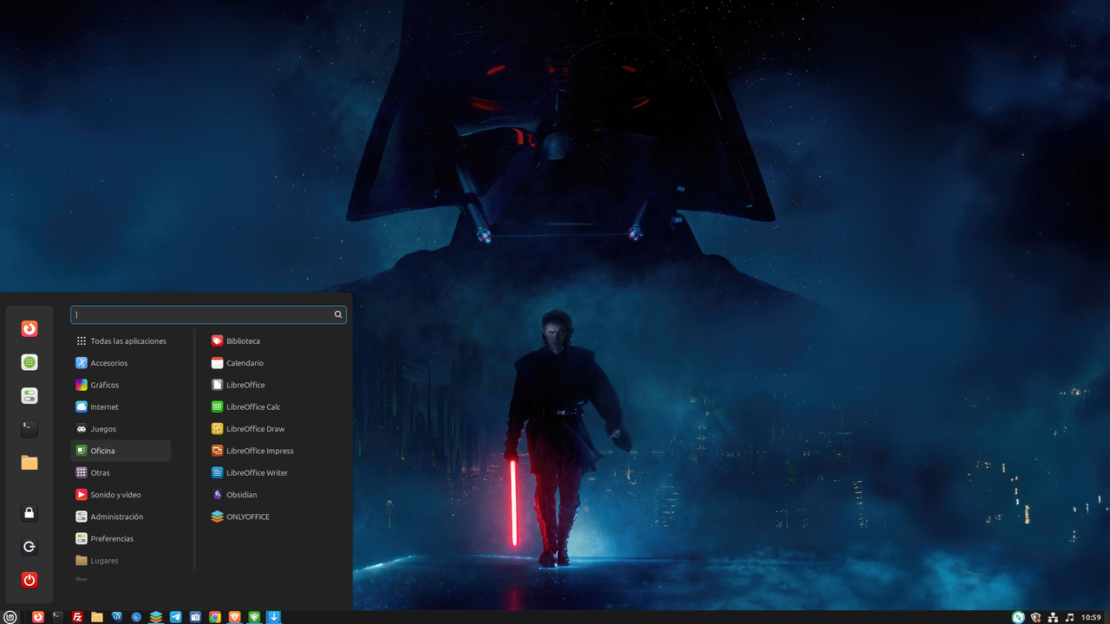Open the calendar from the 10:59 clock
This screenshot has height=624, width=1110.
(1091, 617)
